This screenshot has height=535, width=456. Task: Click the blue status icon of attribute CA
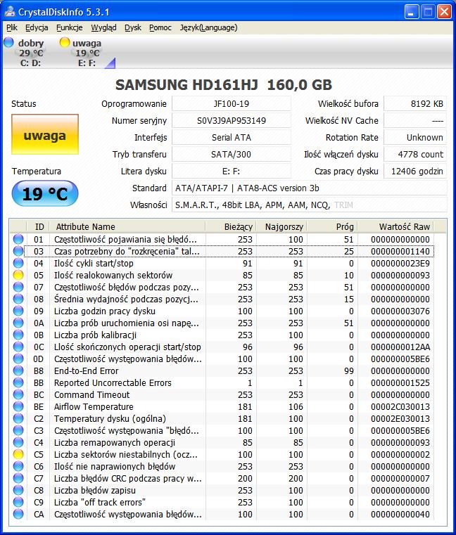(18, 514)
